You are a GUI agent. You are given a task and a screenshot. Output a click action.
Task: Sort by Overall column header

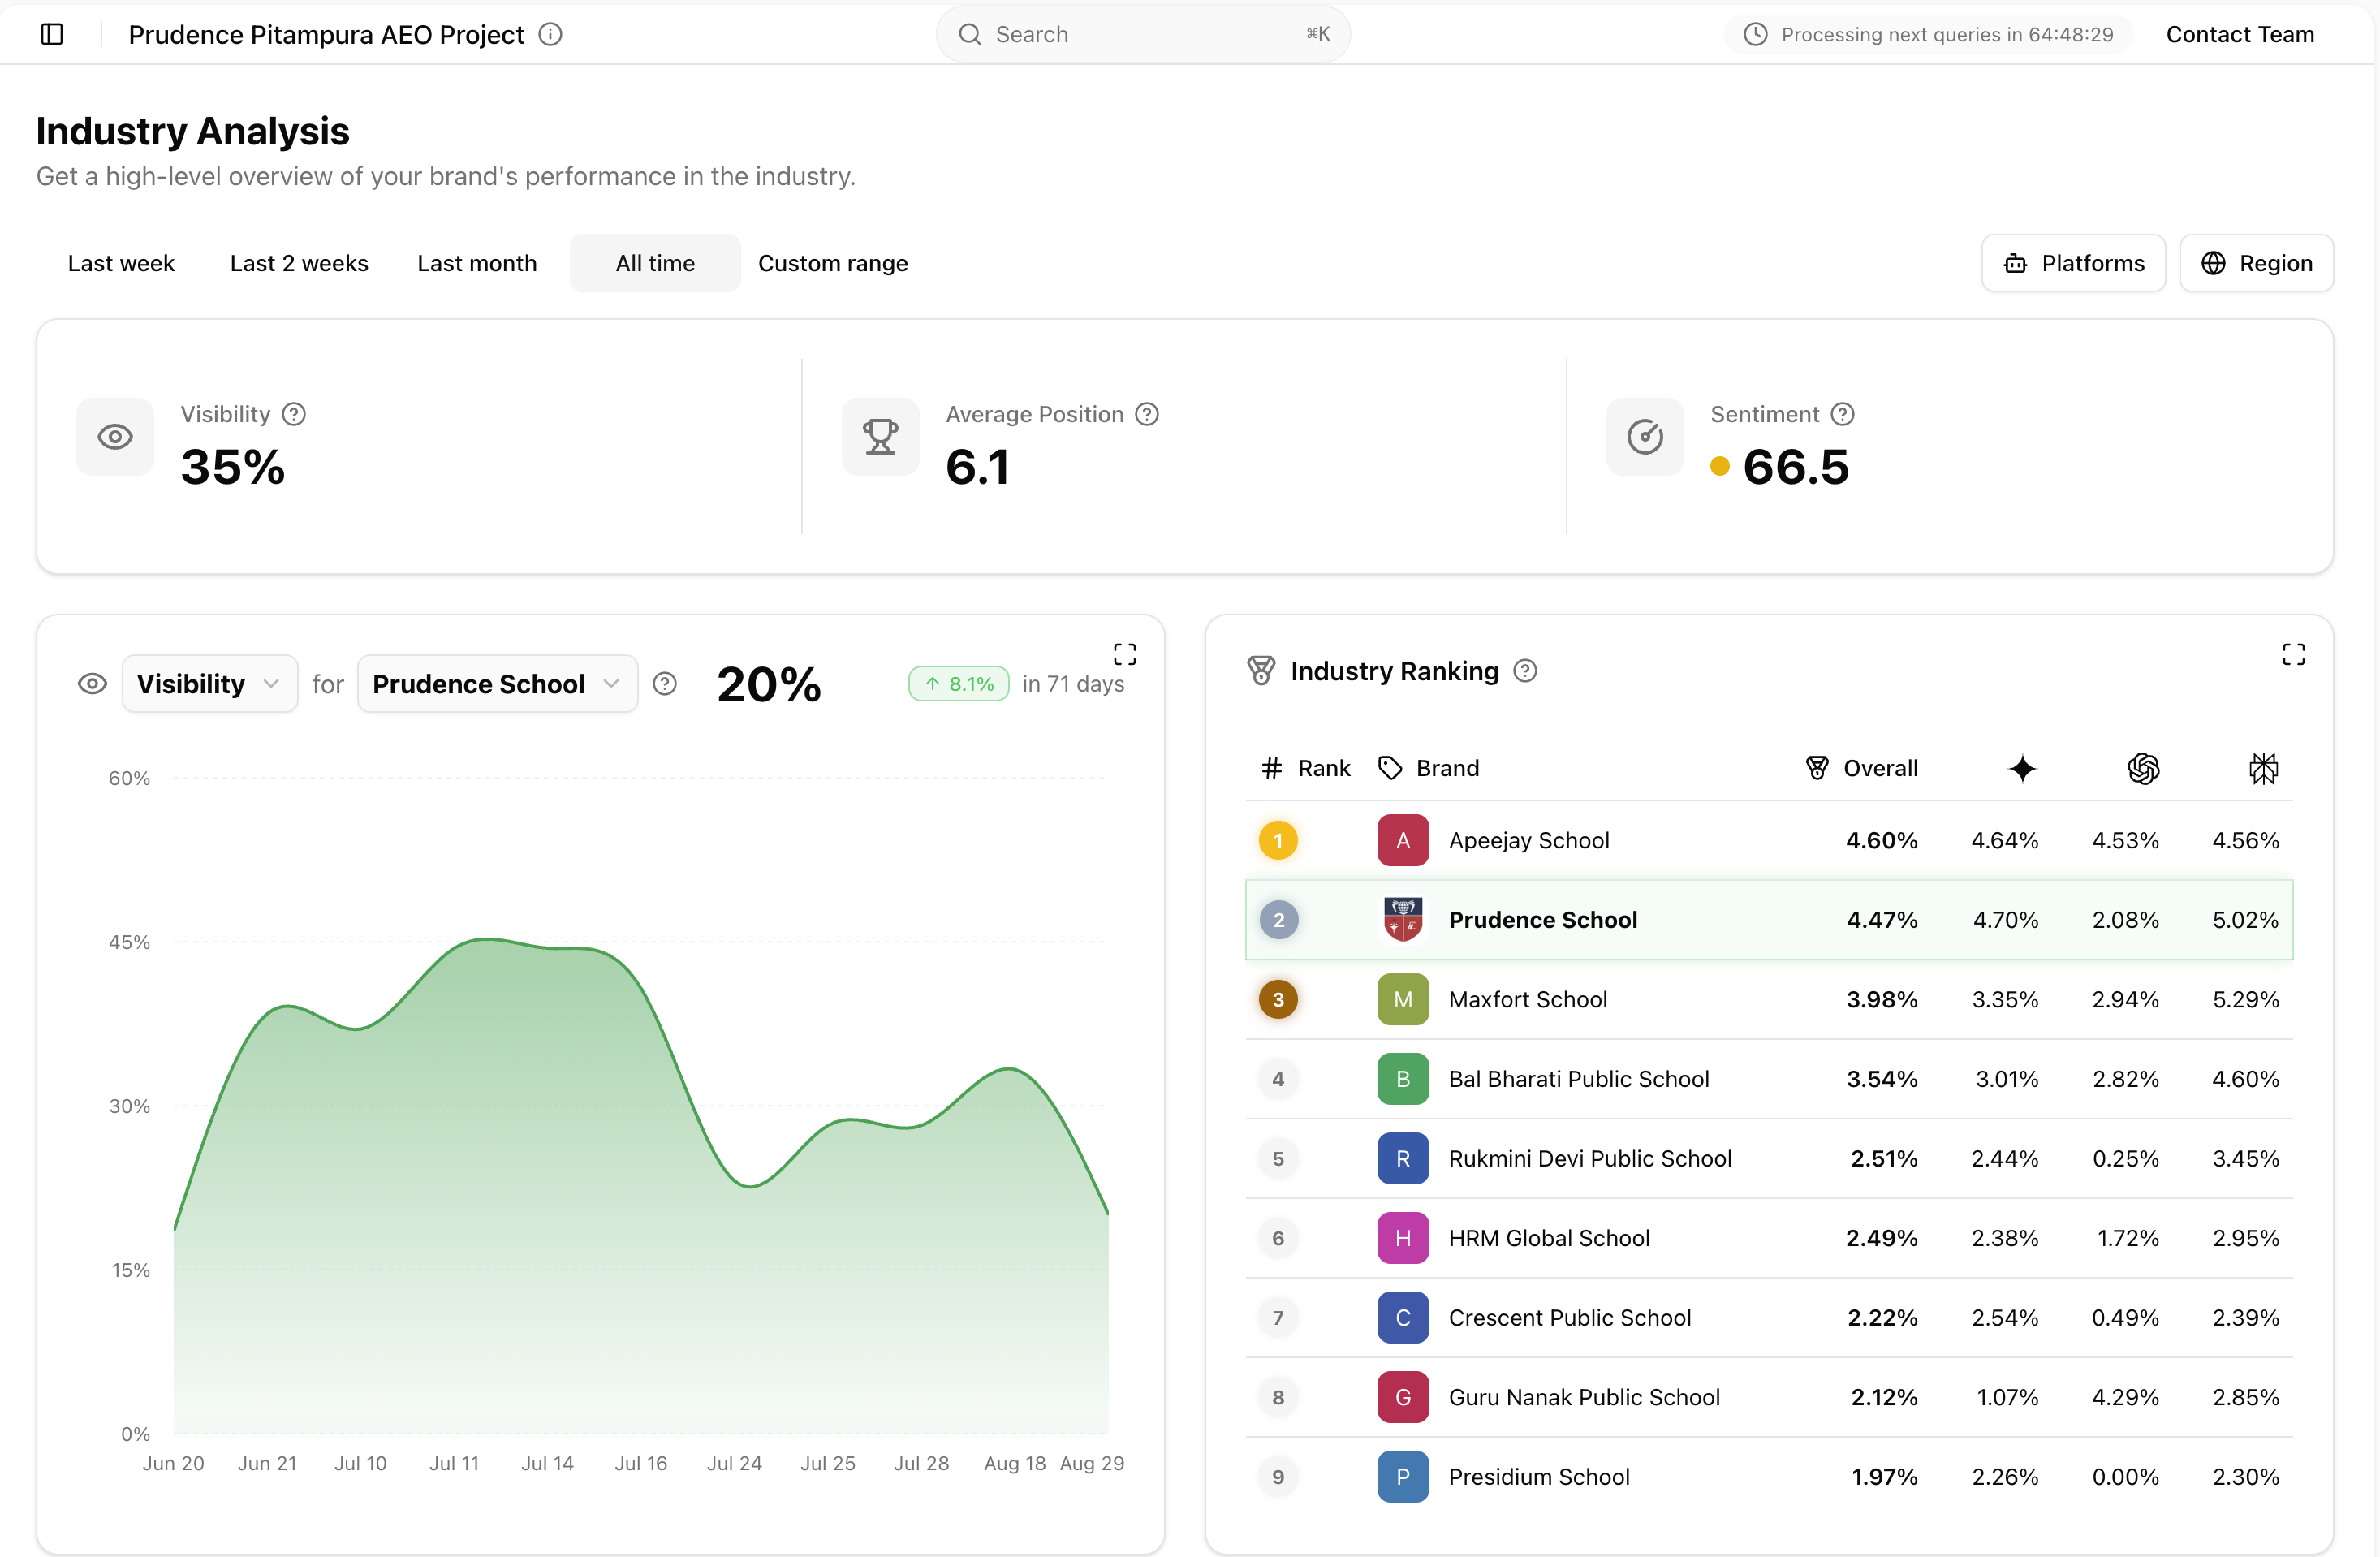point(1862,768)
